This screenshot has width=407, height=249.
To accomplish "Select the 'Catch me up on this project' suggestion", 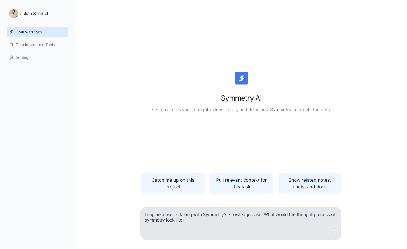I will coord(173,183).
